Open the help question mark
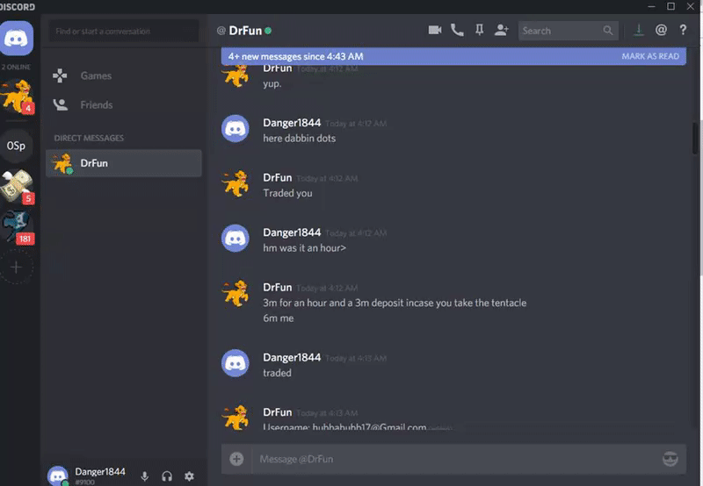Screen dimensions: 703x486 pyautogui.click(x=683, y=30)
